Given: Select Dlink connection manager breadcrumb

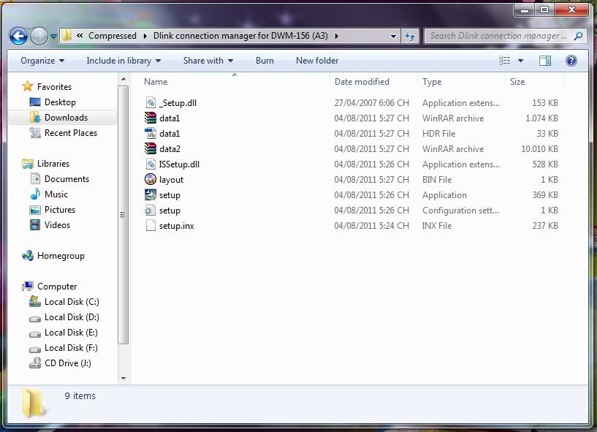Looking at the screenshot, I should (240, 36).
